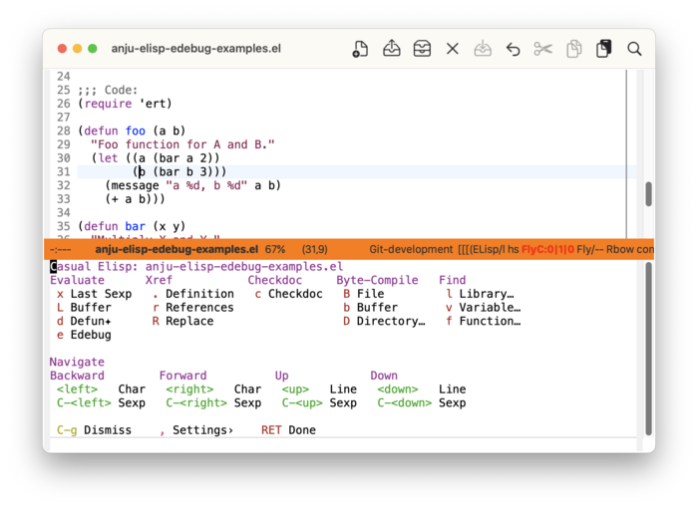The width and height of the screenshot is (698, 509).
Task: Click the require 'ert line
Action: (x=125, y=104)
